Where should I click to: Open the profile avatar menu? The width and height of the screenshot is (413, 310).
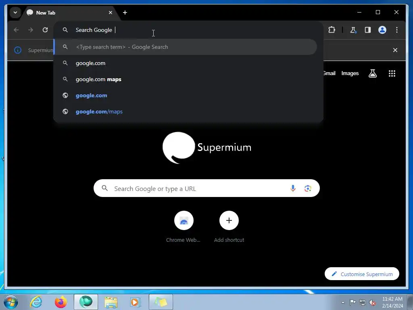(382, 30)
